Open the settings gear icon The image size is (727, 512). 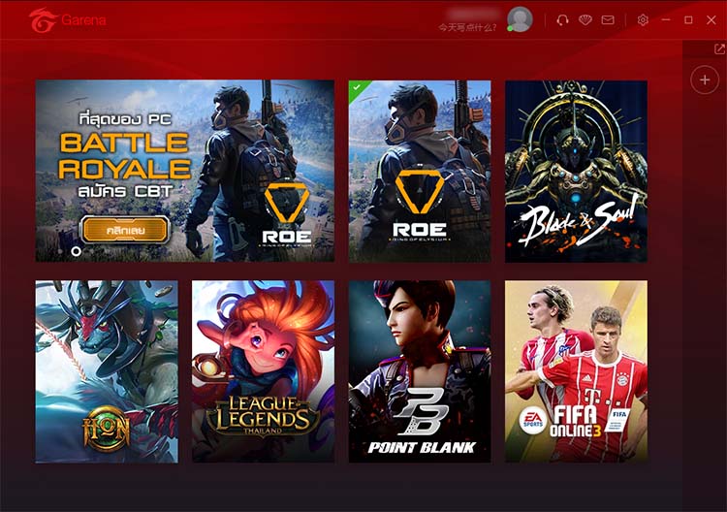pos(643,20)
